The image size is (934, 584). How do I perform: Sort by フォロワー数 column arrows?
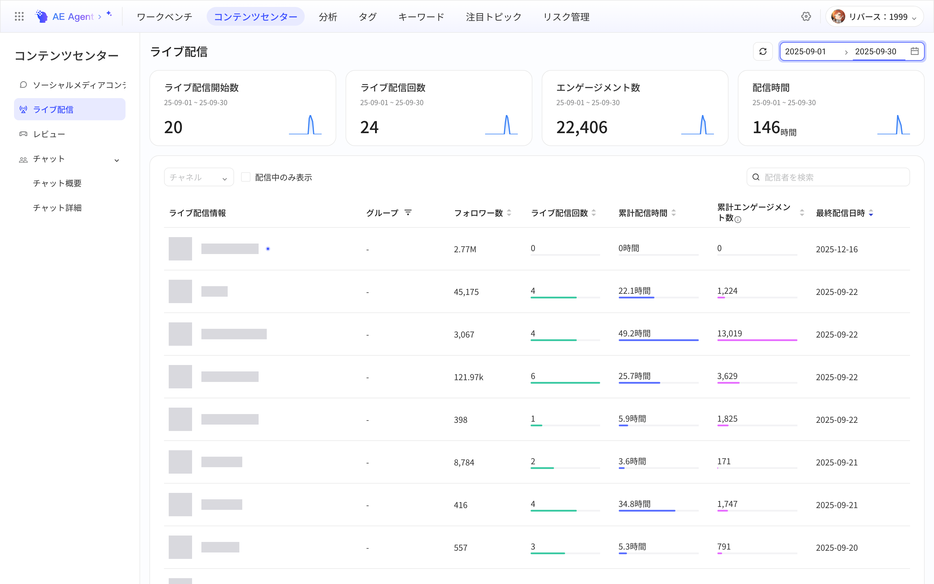tap(509, 213)
